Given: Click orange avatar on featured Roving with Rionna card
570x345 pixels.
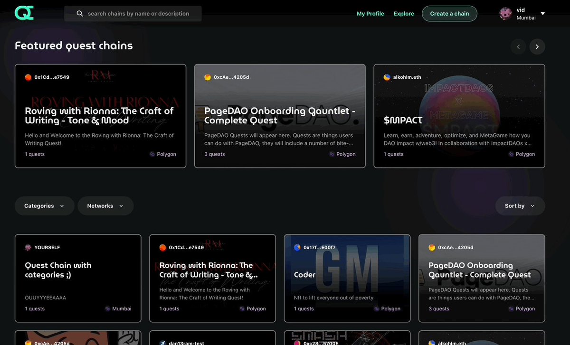Looking at the screenshot, I should click(28, 77).
